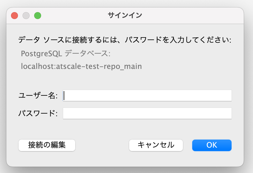Click the blinking text cursor in ユーザー名 field
This screenshot has width=253, height=173.
(x=64, y=96)
